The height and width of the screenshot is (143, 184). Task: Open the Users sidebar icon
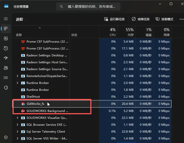click(6, 68)
